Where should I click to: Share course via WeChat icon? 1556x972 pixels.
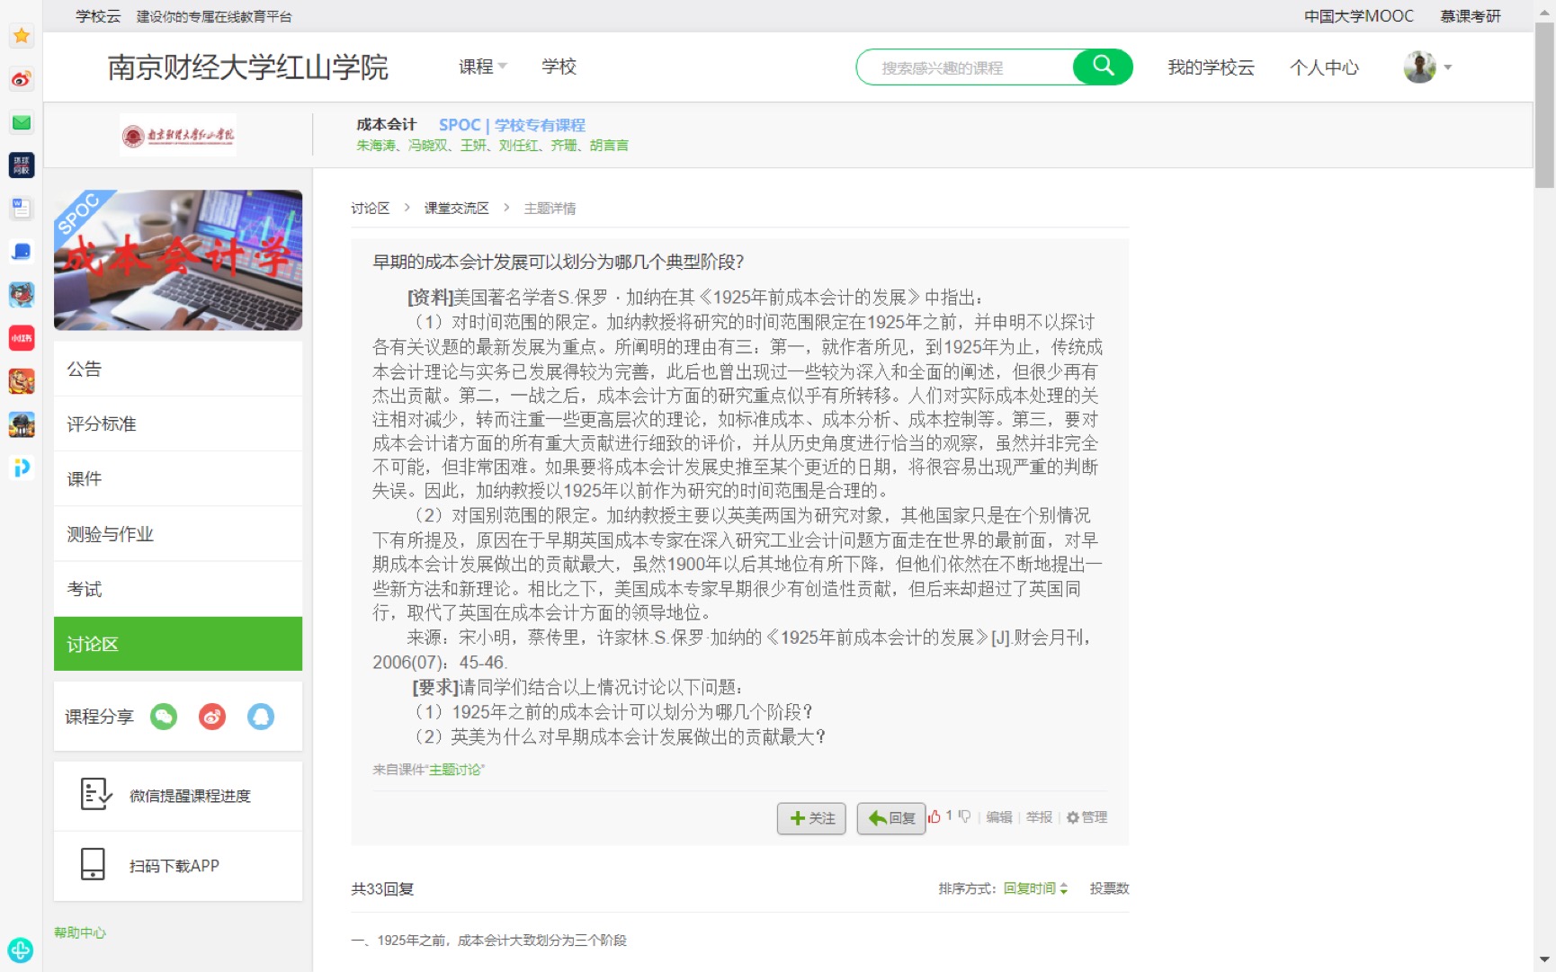pyautogui.click(x=164, y=717)
